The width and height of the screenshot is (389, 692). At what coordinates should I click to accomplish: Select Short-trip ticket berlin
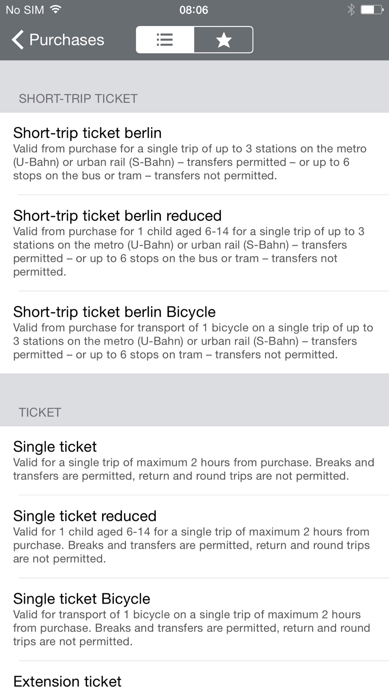pos(194,154)
